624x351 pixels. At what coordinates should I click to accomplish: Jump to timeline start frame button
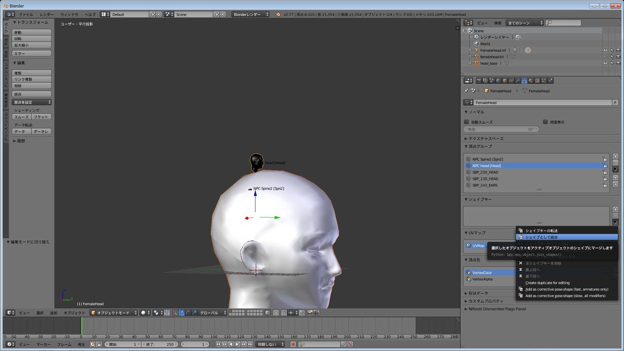coord(218,344)
